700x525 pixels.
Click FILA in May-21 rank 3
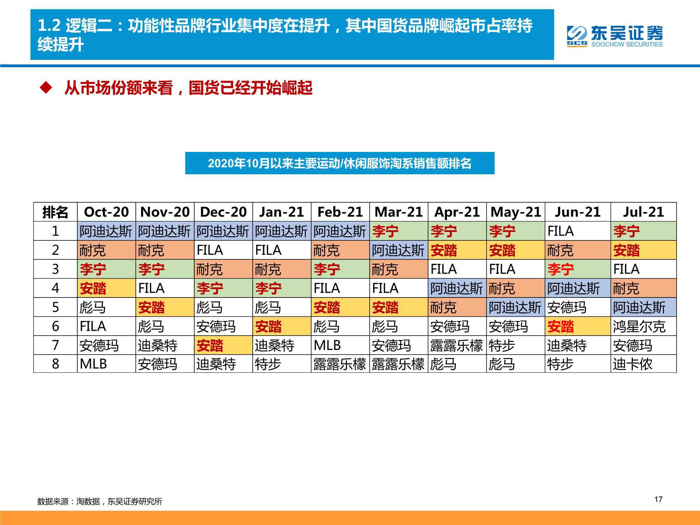(x=516, y=269)
